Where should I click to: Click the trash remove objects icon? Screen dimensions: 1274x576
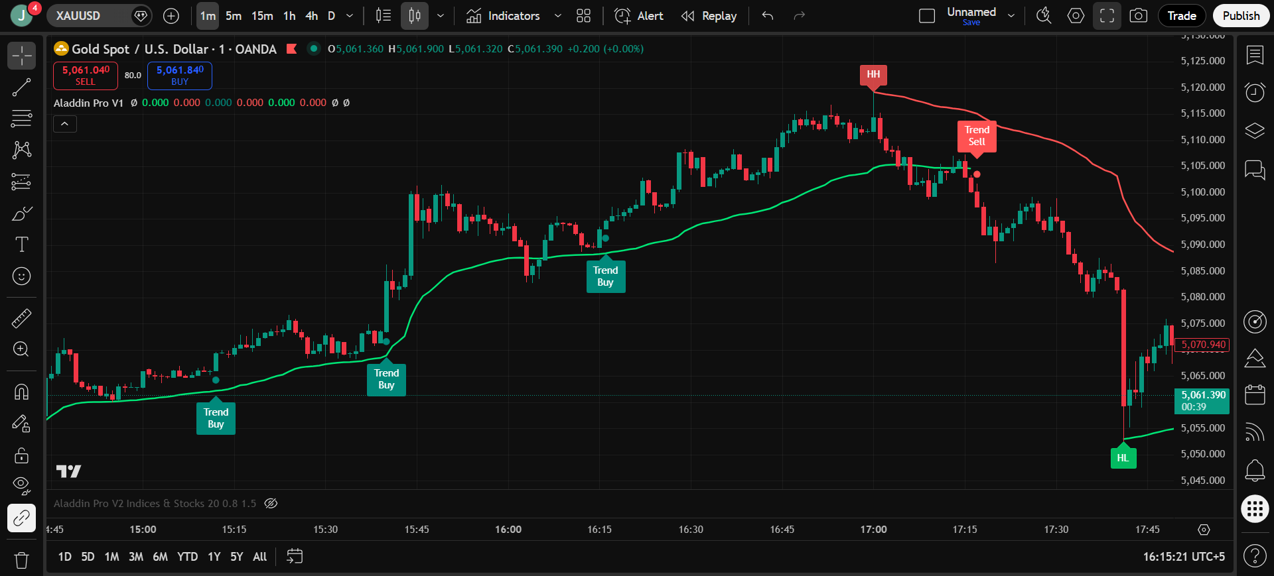21,561
